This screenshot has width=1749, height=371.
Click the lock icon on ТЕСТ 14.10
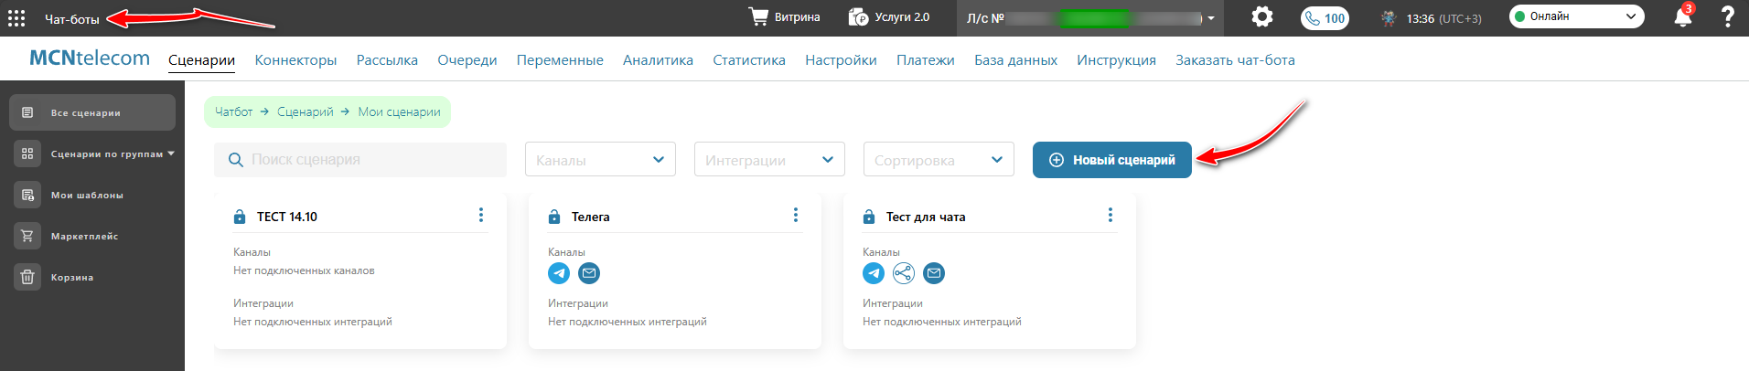240,217
